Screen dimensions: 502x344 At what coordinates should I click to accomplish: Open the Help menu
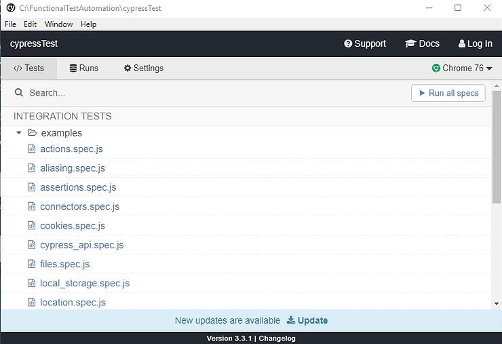click(88, 24)
